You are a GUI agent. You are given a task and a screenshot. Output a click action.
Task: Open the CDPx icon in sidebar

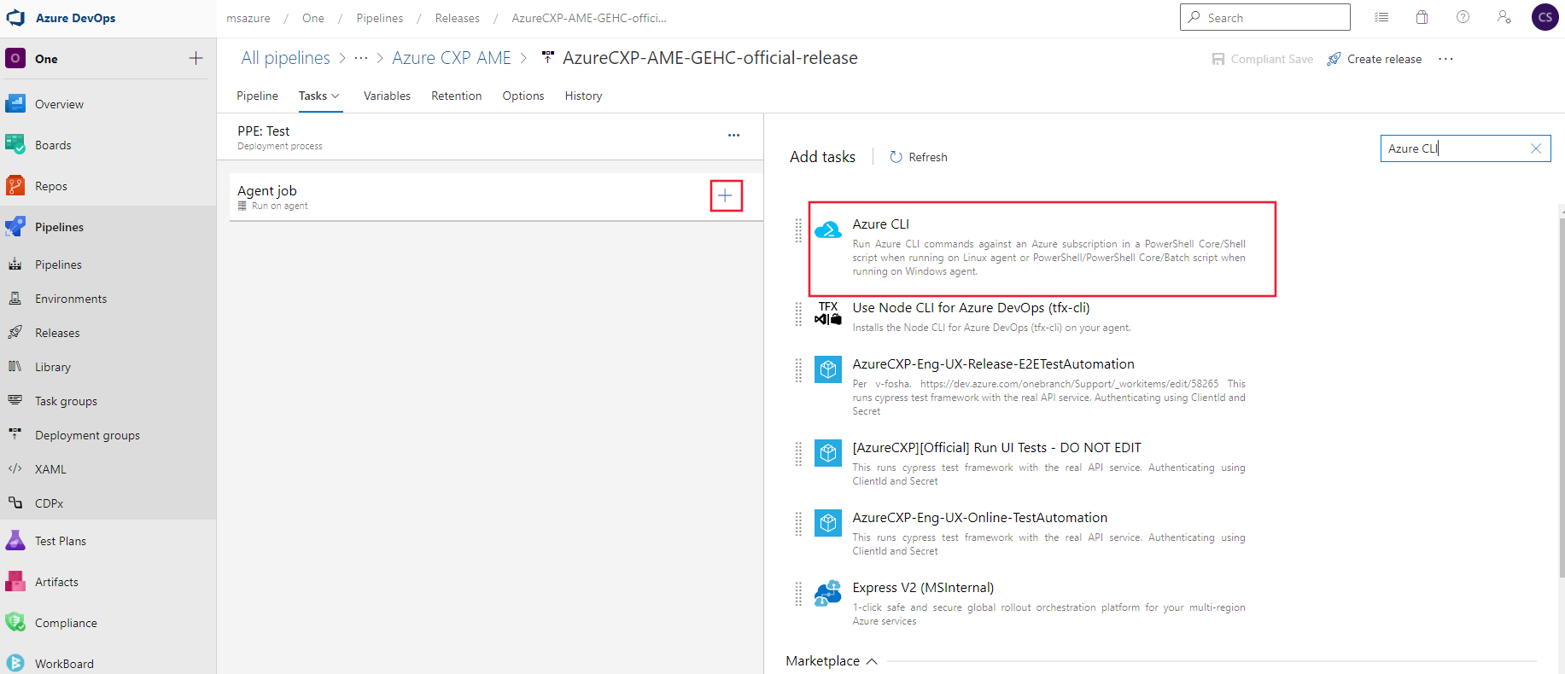pyautogui.click(x=15, y=503)
